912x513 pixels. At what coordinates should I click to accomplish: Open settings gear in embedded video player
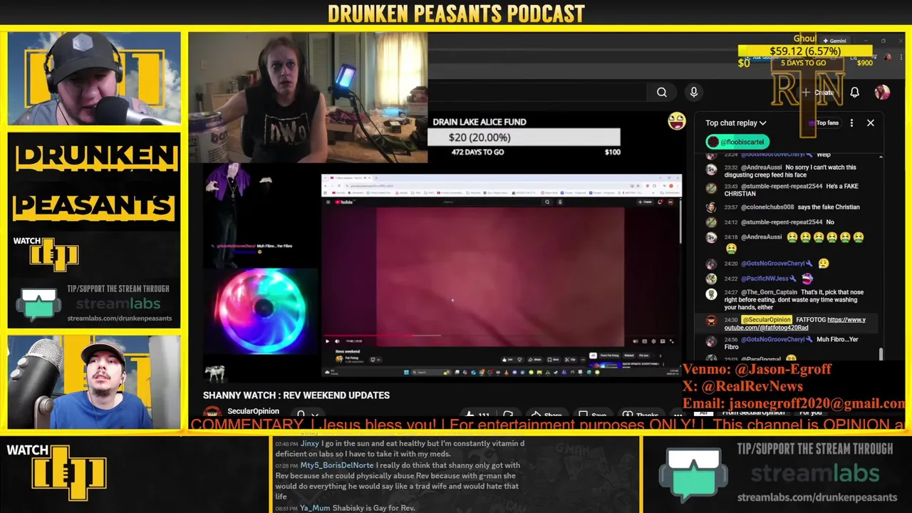[x=653, y=341]
